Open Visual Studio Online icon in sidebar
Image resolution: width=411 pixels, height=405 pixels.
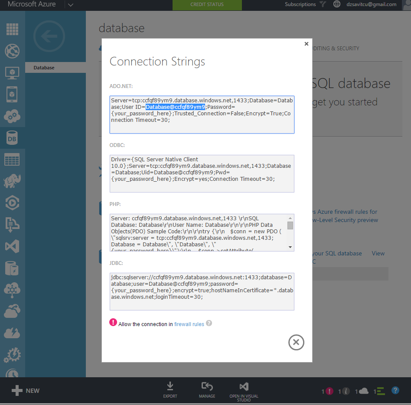pyautogui.click(x=12, y=246)
